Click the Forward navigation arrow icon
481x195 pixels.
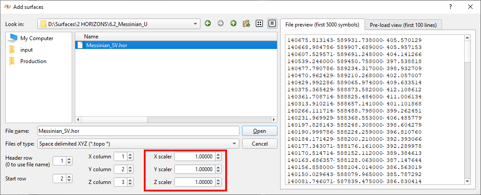coord(220,23)
